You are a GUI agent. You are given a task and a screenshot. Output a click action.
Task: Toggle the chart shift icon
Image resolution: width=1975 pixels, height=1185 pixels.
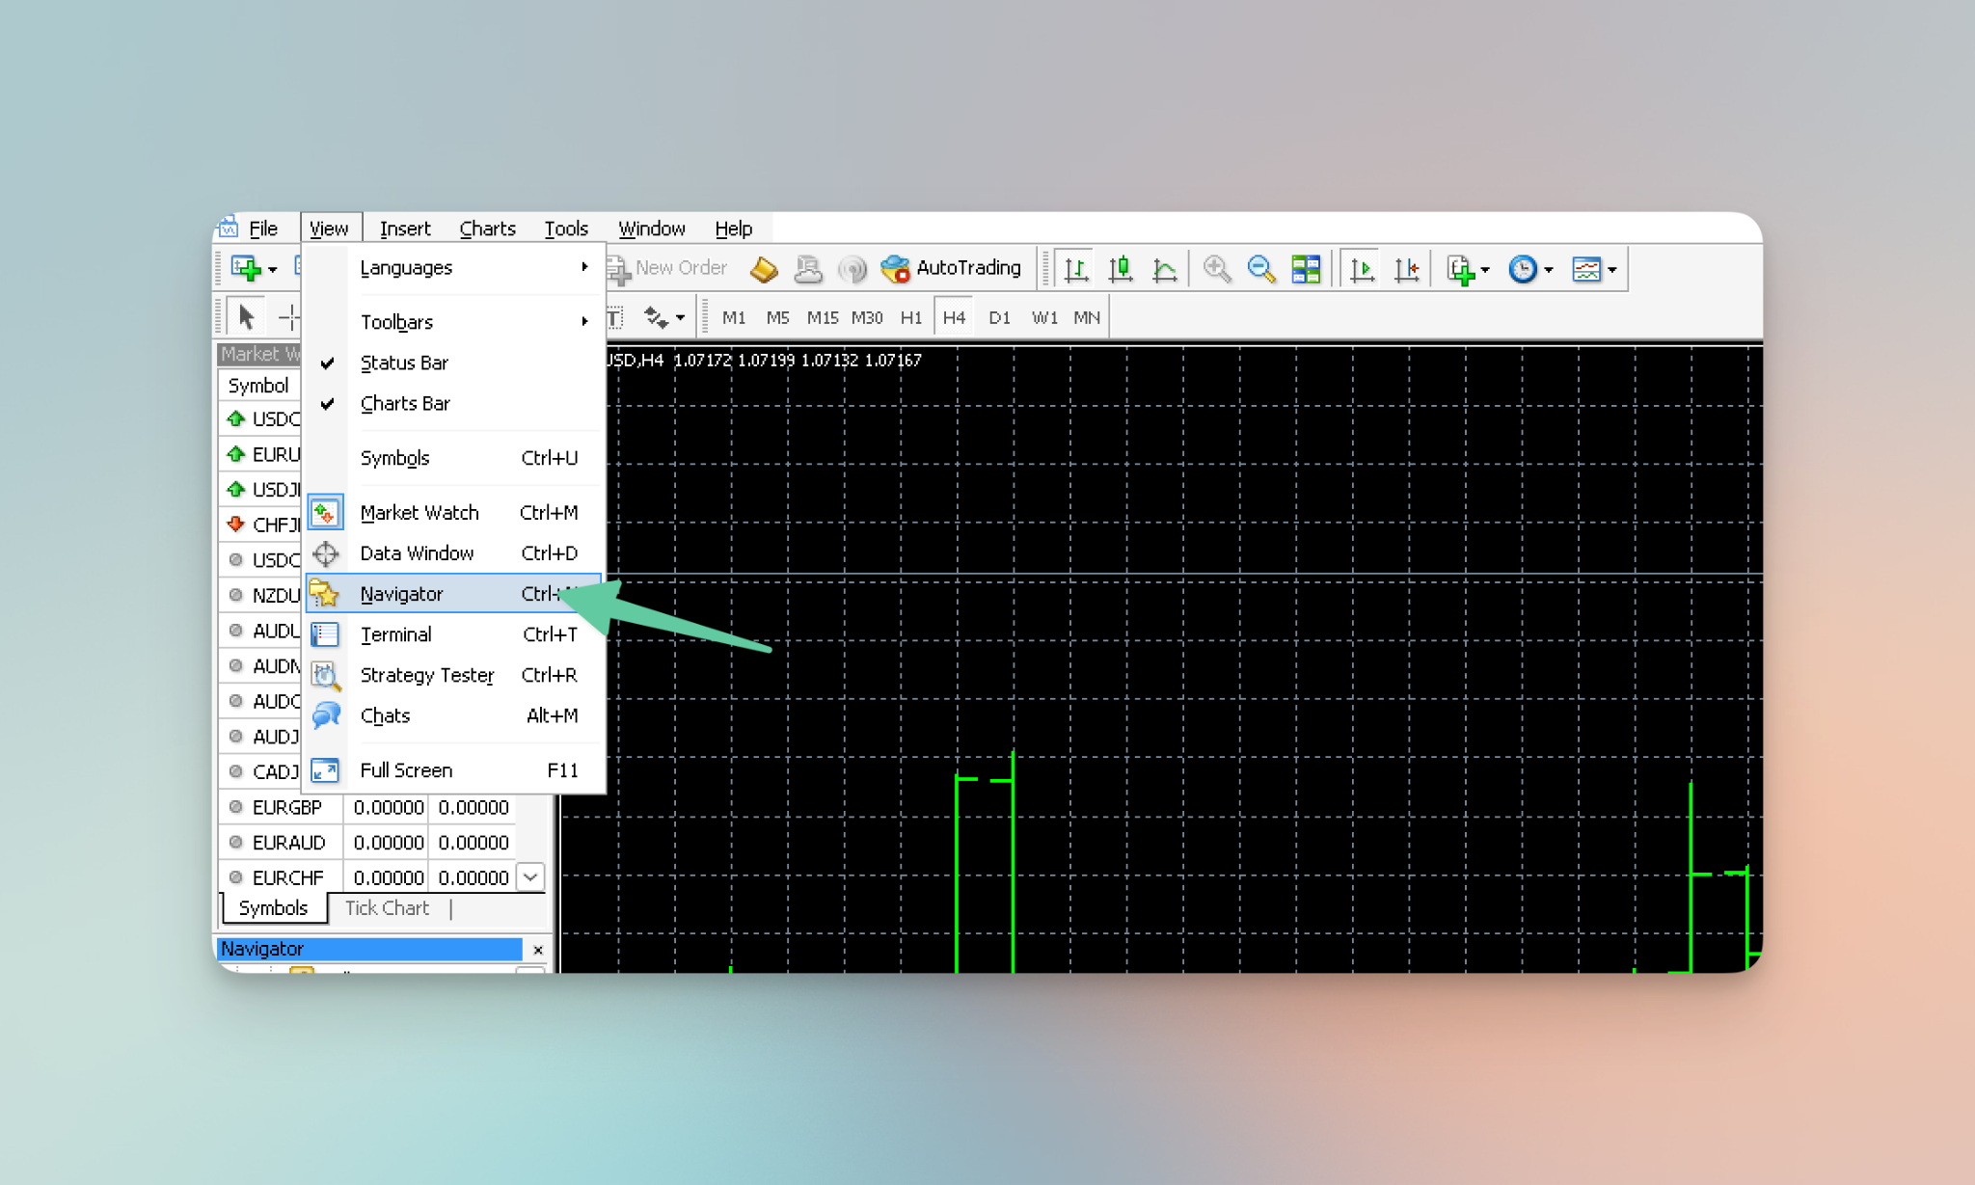pyautogui.click(x=1406, y=269)
